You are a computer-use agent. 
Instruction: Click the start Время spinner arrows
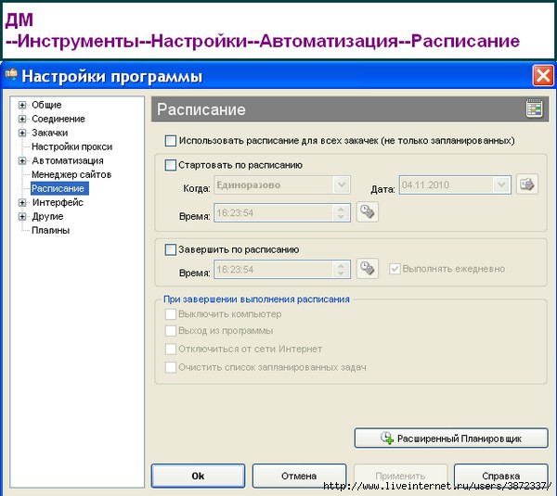coord(341,213)
